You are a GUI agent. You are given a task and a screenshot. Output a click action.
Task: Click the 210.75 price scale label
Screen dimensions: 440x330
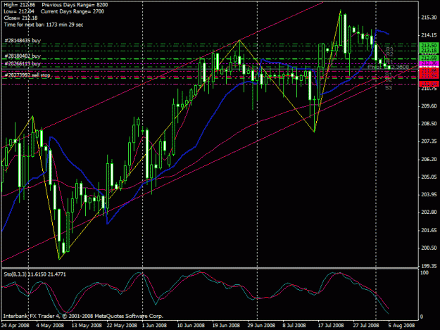pos(429,89)
